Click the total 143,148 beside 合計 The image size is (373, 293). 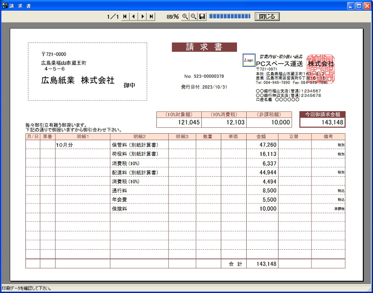(266, 264)
